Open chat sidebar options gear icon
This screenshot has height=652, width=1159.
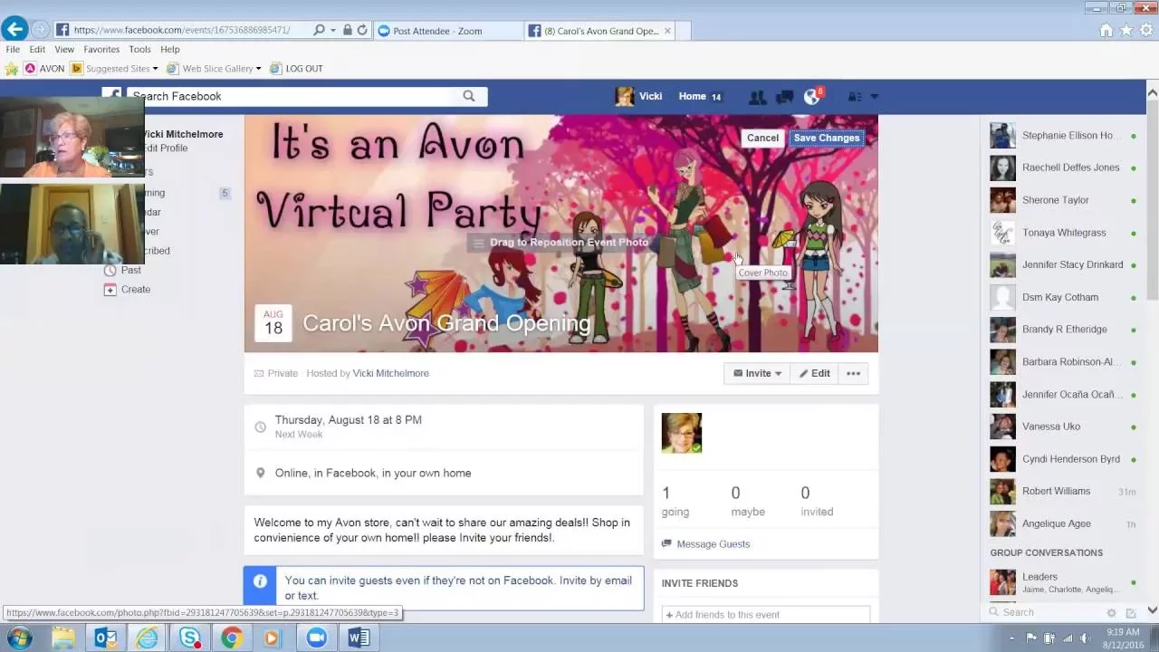(1111, 613)
